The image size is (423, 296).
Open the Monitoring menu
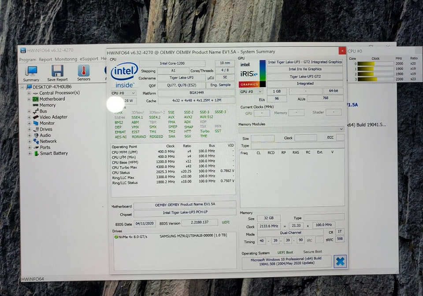[66, 59]
